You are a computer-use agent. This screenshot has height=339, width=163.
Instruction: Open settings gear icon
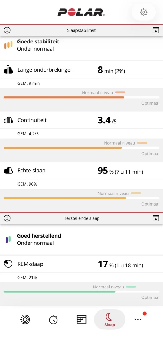coord(143,12)
